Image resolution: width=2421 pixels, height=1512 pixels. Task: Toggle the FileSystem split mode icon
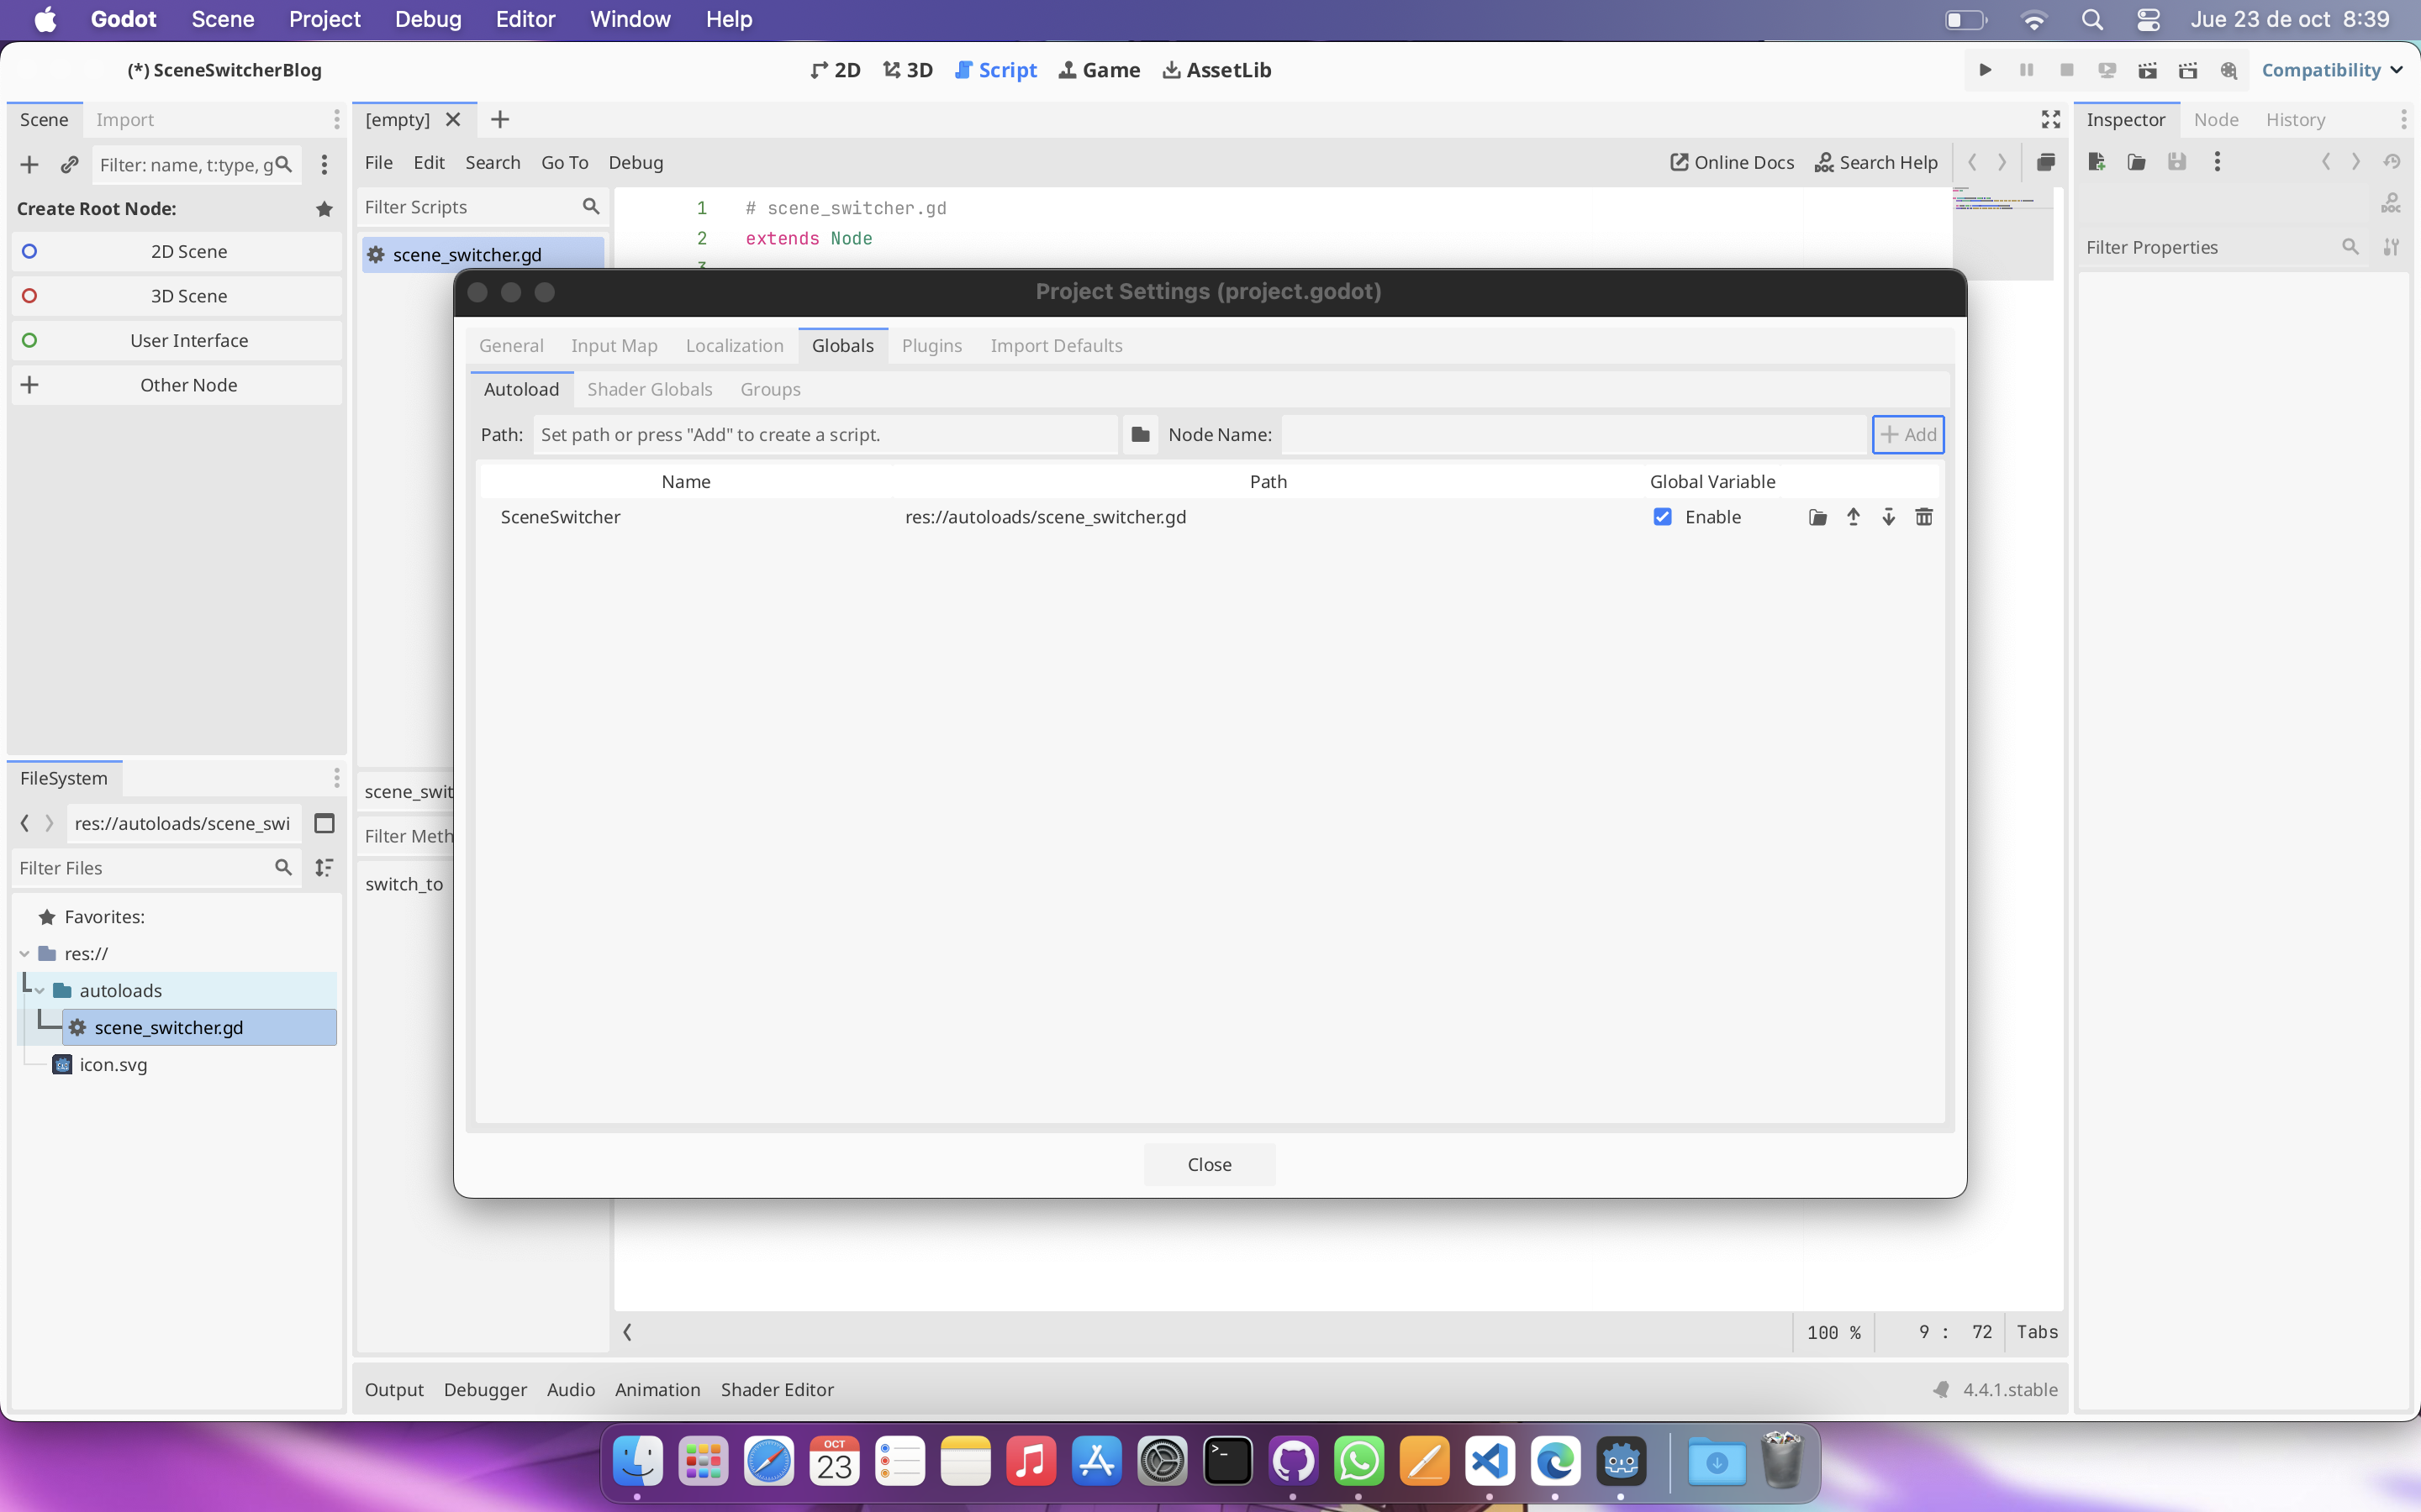(324, 823)
